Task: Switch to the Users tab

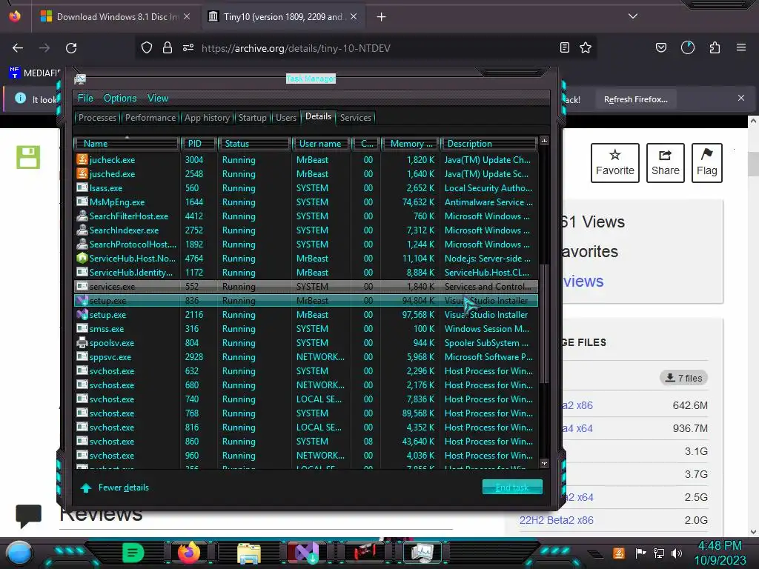Action: click(x=286, y=118)
